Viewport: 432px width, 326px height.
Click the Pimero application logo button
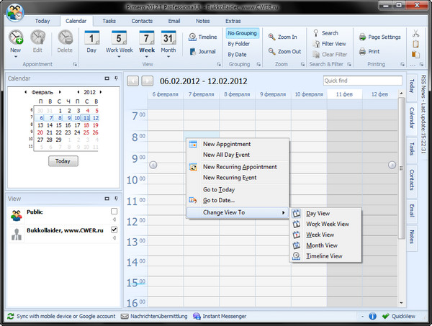click(x=15, y=13)
